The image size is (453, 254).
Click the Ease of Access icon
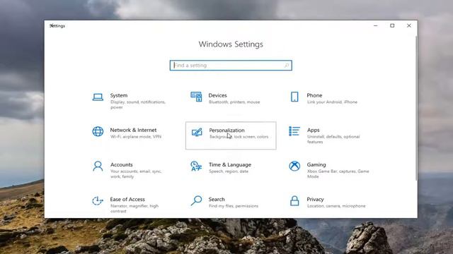[98, 200]
